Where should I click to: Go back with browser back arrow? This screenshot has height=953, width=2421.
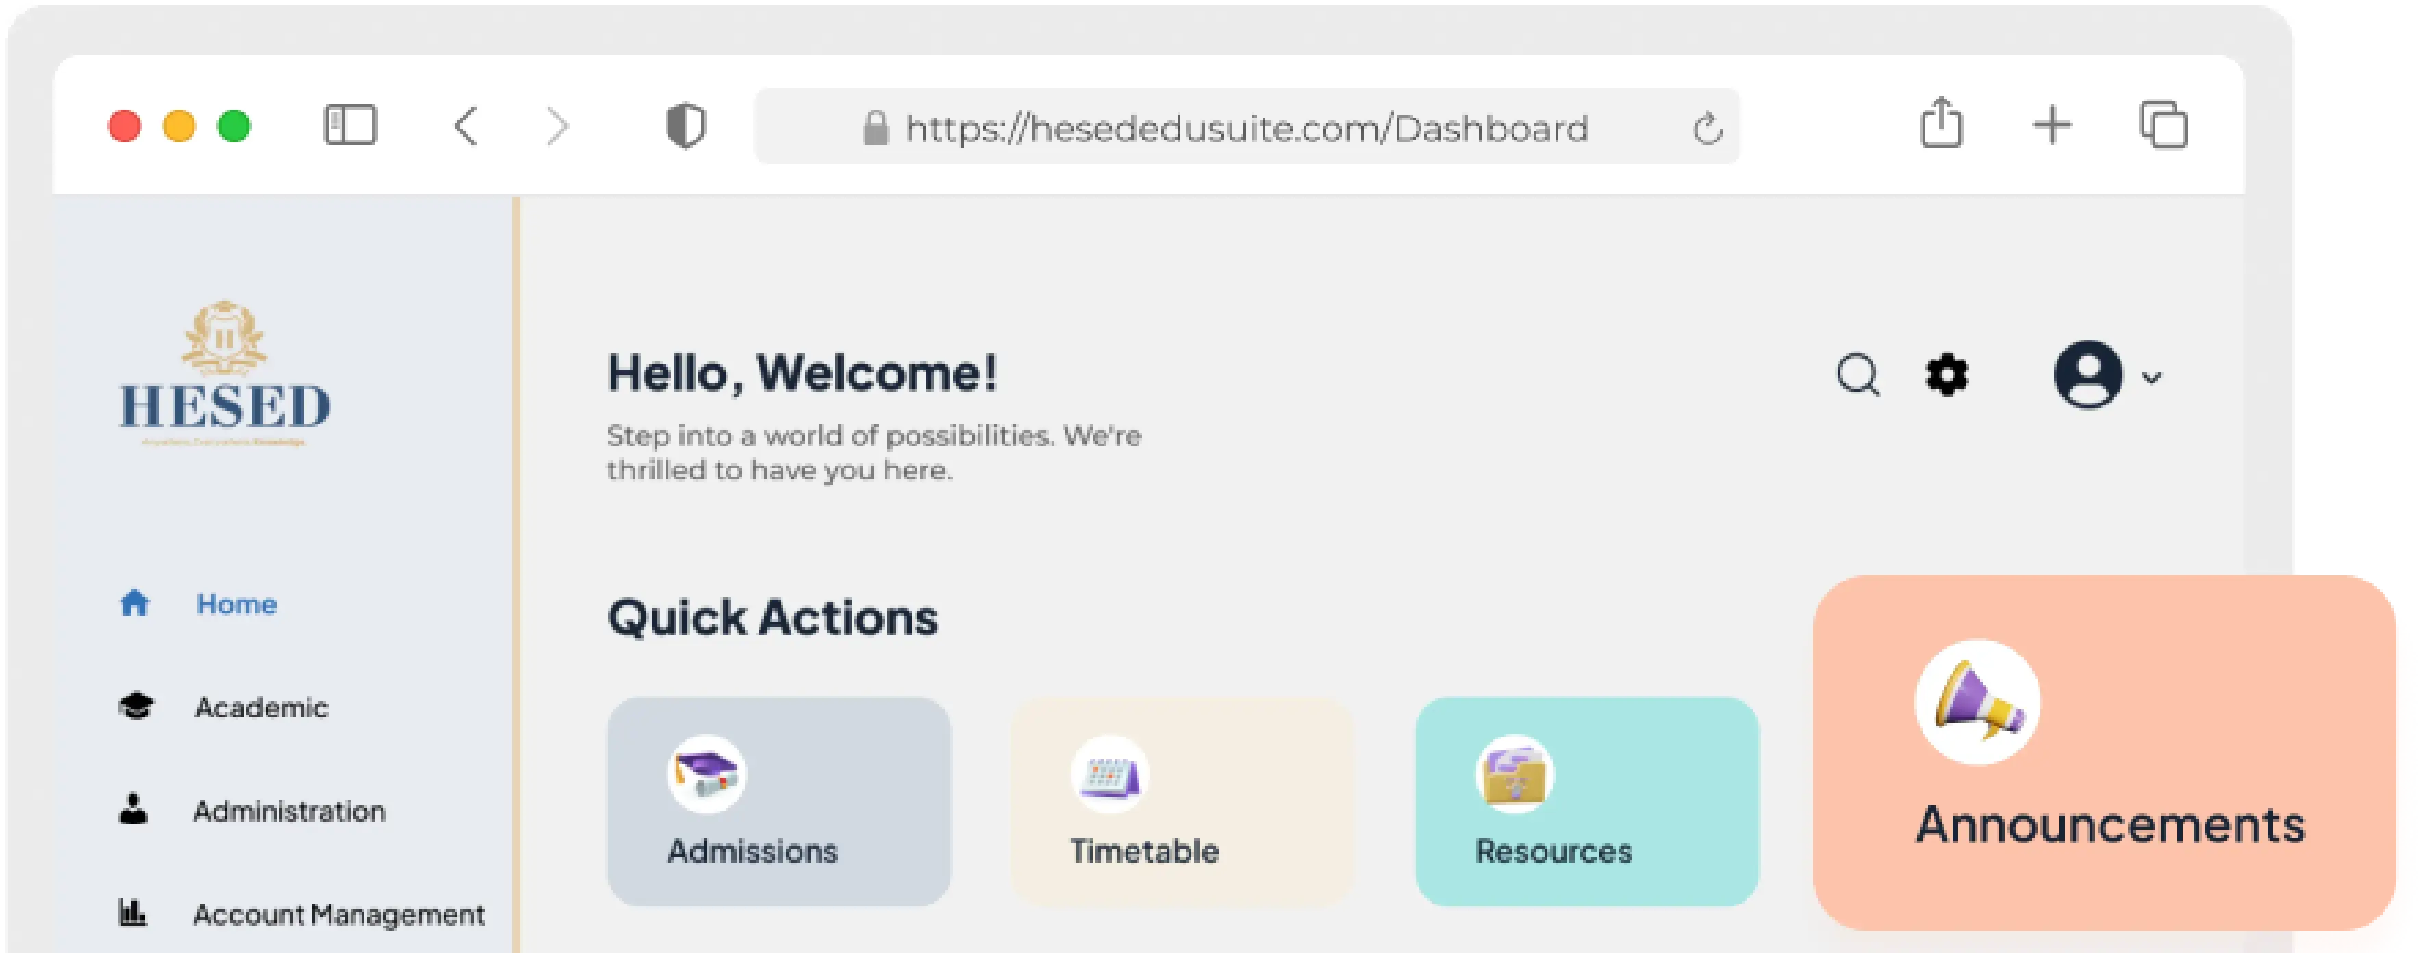[x=466, y=126]
